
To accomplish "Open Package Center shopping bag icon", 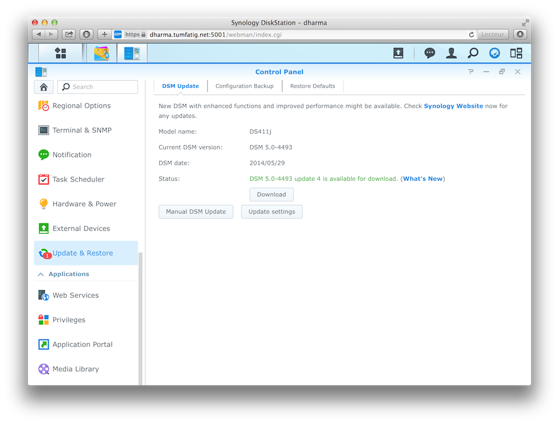I will [x=102, y=53].
